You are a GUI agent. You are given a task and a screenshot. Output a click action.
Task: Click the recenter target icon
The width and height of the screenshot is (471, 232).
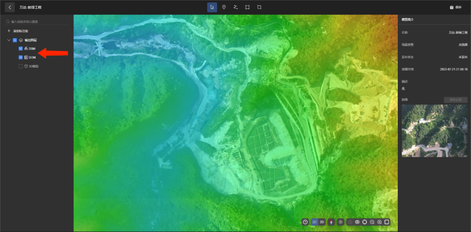coord(365,222)
